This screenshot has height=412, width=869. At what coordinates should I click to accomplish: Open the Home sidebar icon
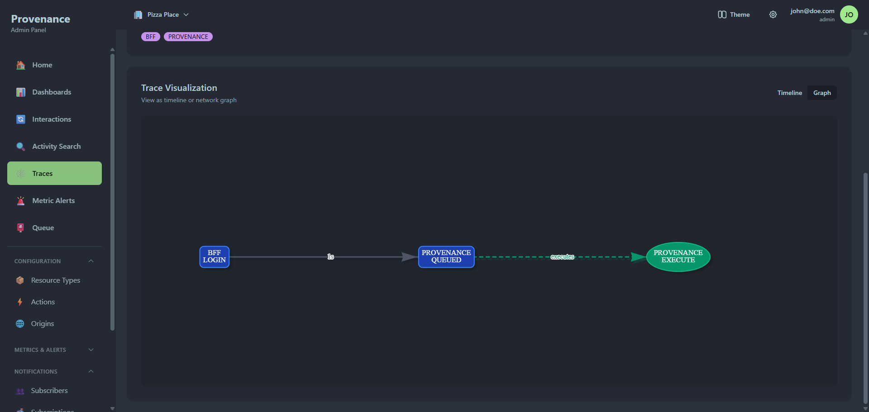click(x=20, y=65)
